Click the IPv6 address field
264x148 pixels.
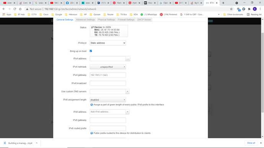(x=108, y=112)
